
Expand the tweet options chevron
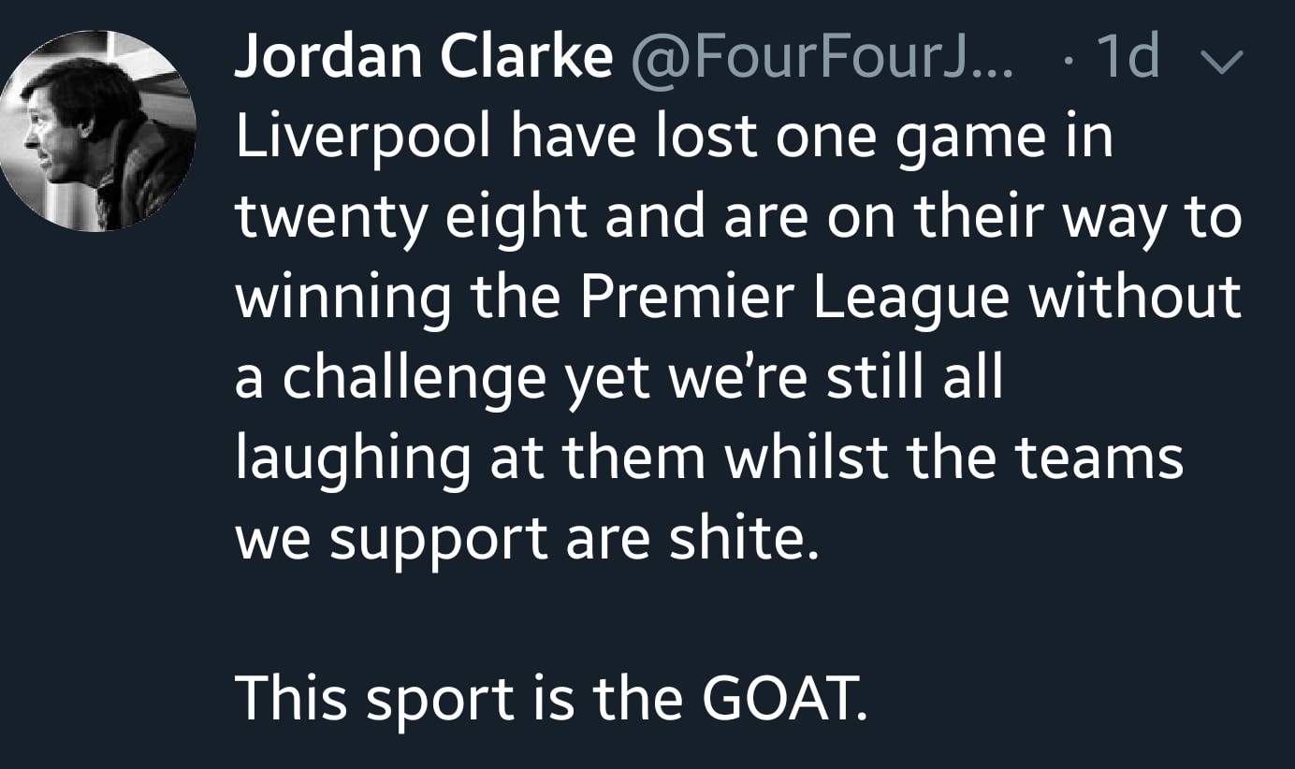point(1218,62)
